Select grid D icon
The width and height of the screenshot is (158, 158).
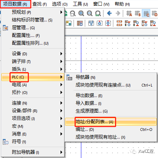pyautogui.click(x=154, y=13)
